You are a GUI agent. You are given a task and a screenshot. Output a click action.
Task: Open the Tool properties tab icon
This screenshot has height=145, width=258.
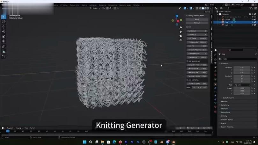coord(215,55)
